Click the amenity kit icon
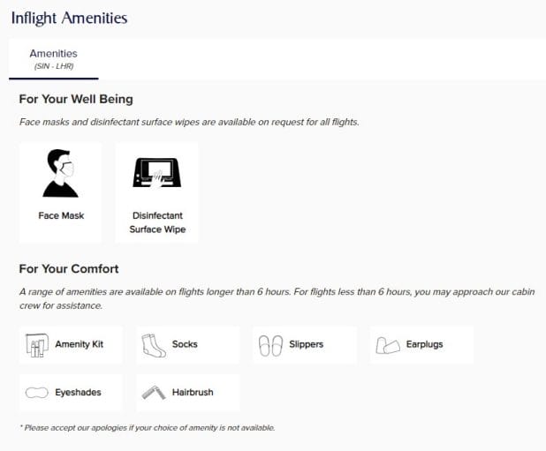The image size is (546, 451). (x=37, y=345)
